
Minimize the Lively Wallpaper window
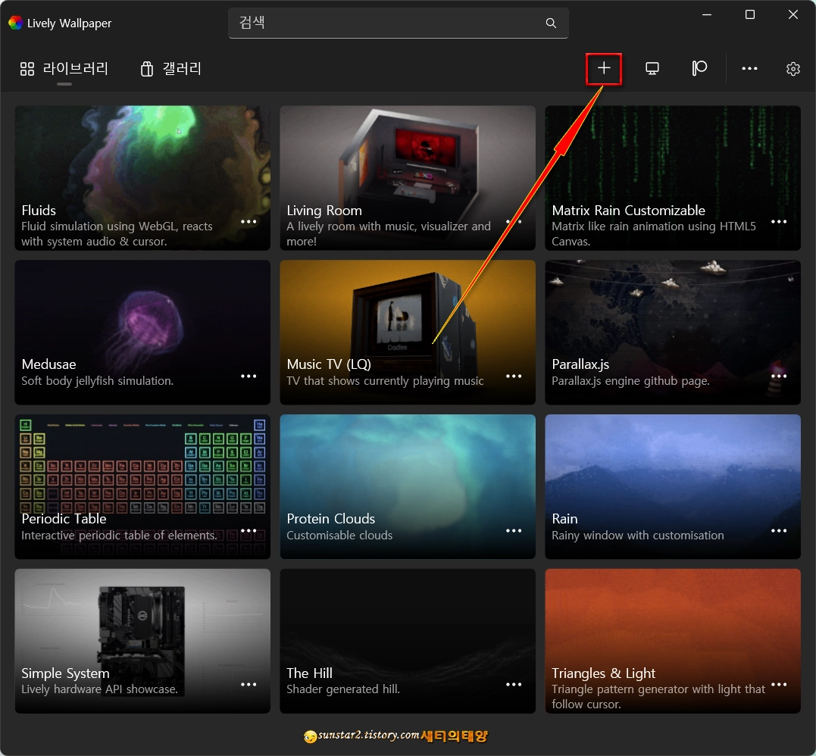tap(707, 14)
